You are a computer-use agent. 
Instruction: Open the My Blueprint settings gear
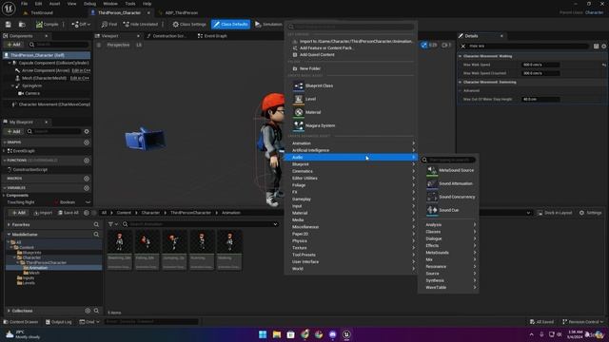coord(87,131)
